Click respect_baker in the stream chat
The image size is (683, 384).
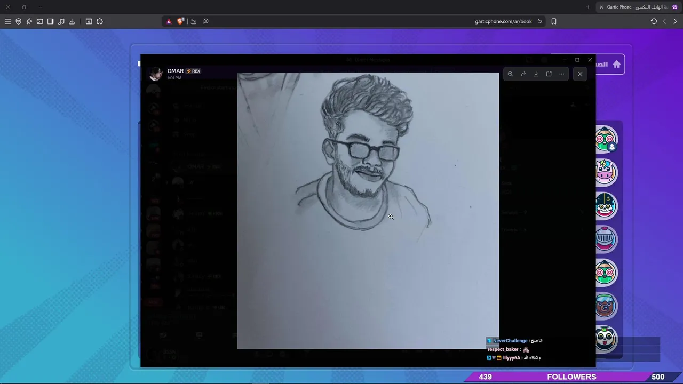tap(504, 349)
